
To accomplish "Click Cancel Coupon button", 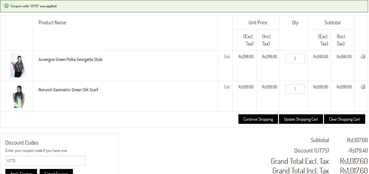I will click(56, 172).
